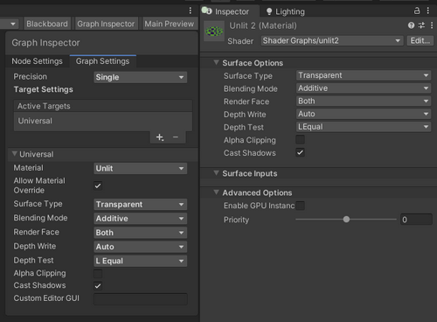Enable GPU Instancing checkbox
The height and width of the screenshot is (322, 437).
click(x=300, y=206)
